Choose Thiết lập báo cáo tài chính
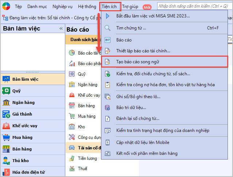 coord(143,51)
